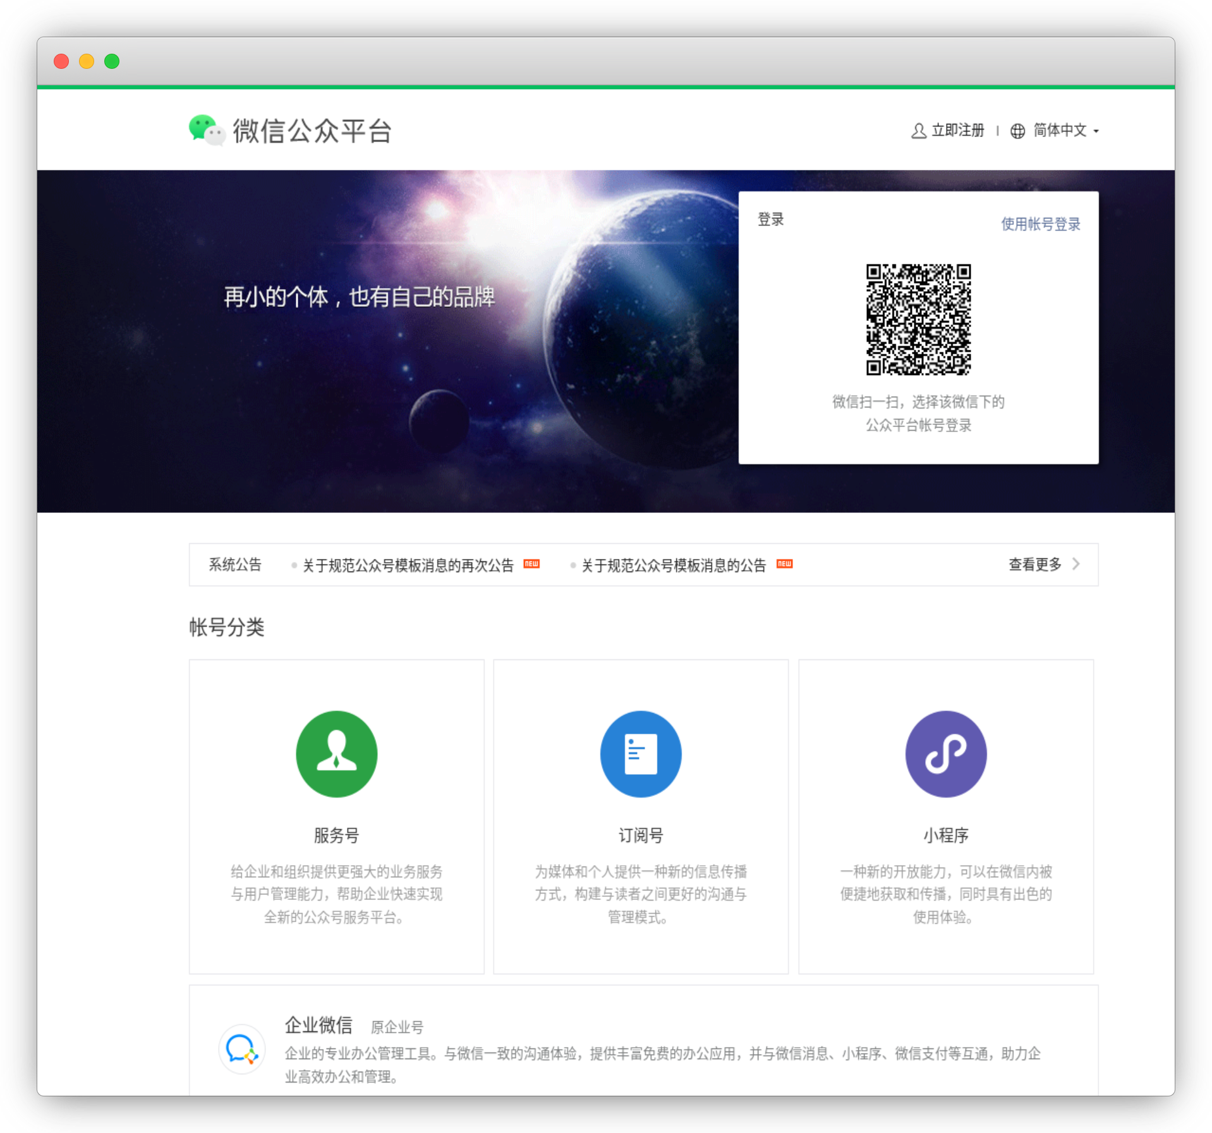Click the 帐号分类 section heading
This screenshot has height=1133, width=1212.
[x=227, y=627]
